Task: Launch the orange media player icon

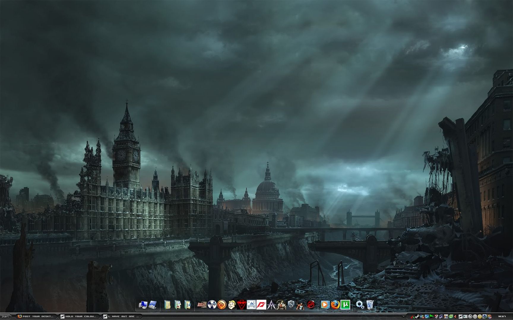Action: pos(325,305)
